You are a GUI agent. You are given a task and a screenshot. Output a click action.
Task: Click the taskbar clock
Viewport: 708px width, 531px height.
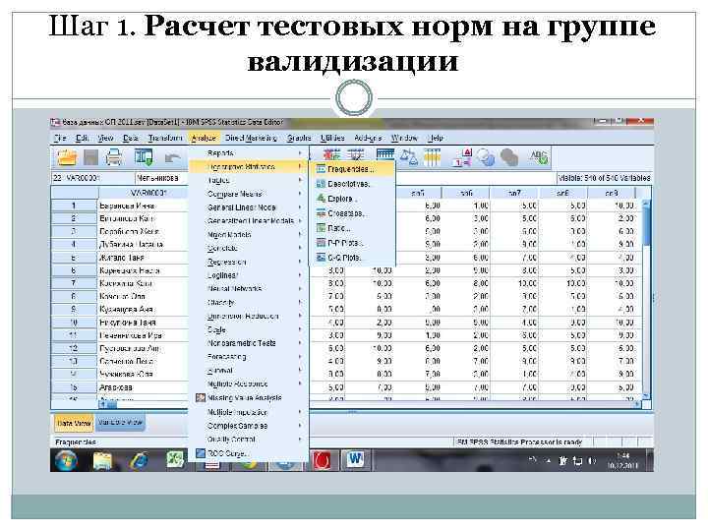[x=622, y=460]
